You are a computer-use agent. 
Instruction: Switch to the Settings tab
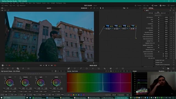tap(151, 8)
